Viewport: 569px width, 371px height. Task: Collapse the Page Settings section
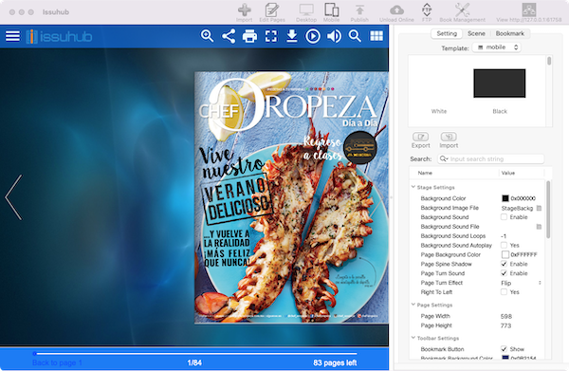413,305
